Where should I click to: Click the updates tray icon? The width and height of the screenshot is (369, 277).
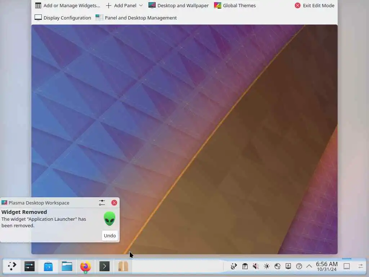coord(234,267)
